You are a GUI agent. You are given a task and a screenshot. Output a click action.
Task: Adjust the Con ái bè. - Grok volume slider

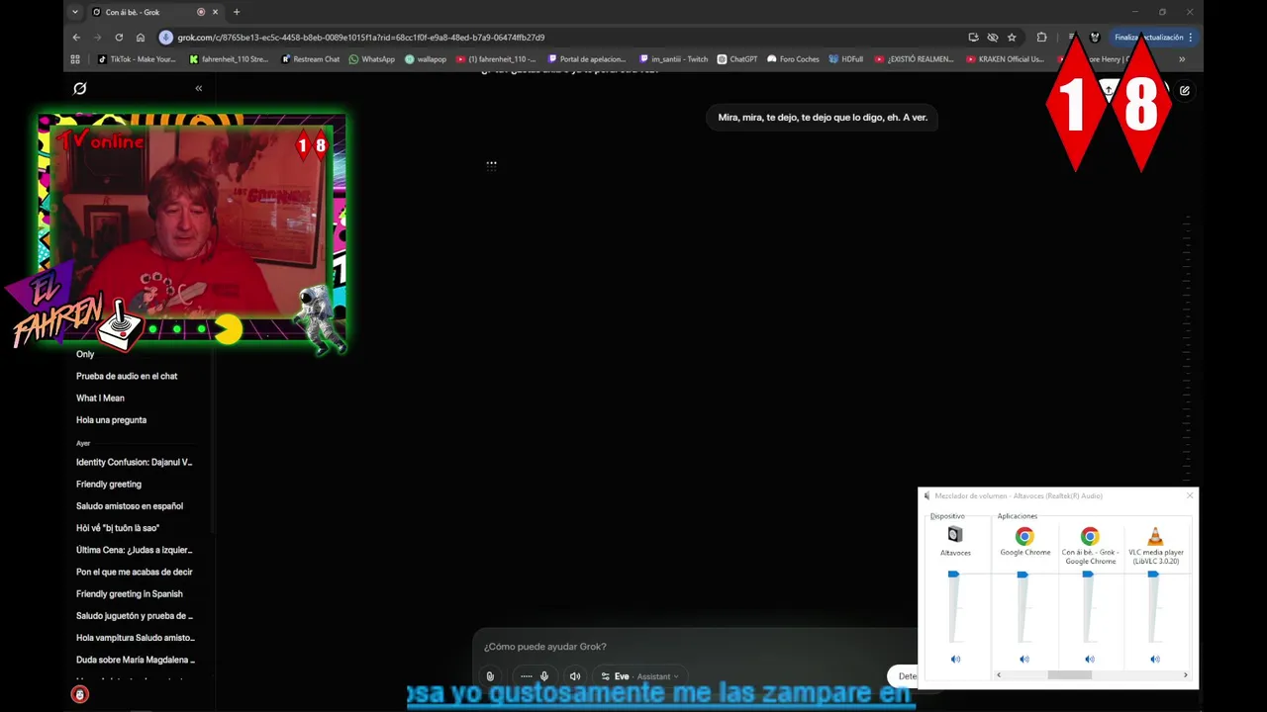[x=1088, y=575]
